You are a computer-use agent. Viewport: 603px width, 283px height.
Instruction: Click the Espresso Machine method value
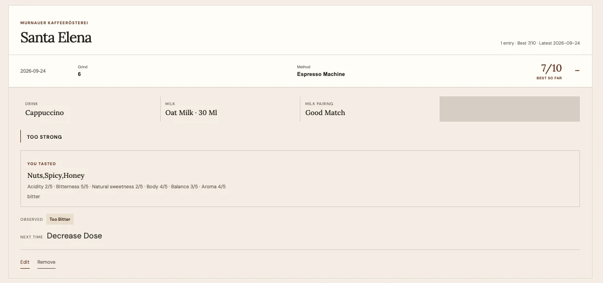coord(321,74)
